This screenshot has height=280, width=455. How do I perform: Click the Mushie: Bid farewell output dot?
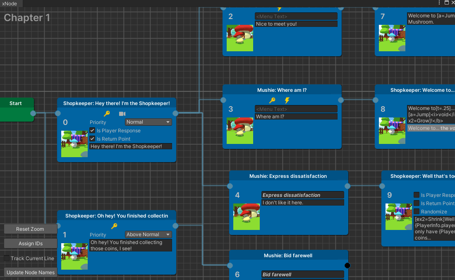click(347, 265)
